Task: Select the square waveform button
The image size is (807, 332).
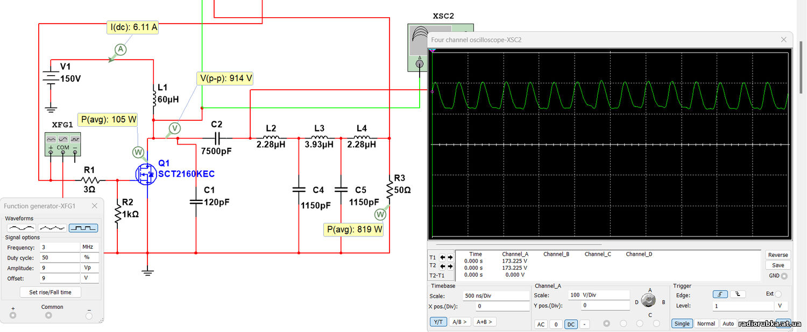Action: tap(83, 228)
